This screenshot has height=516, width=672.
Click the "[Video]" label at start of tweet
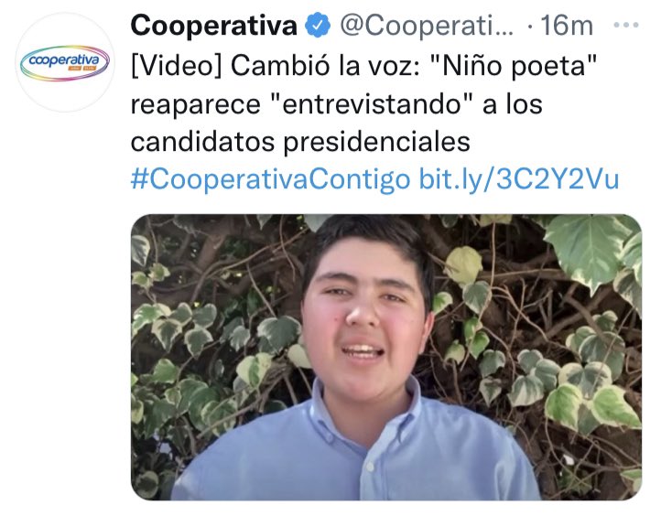coord(177,66)
